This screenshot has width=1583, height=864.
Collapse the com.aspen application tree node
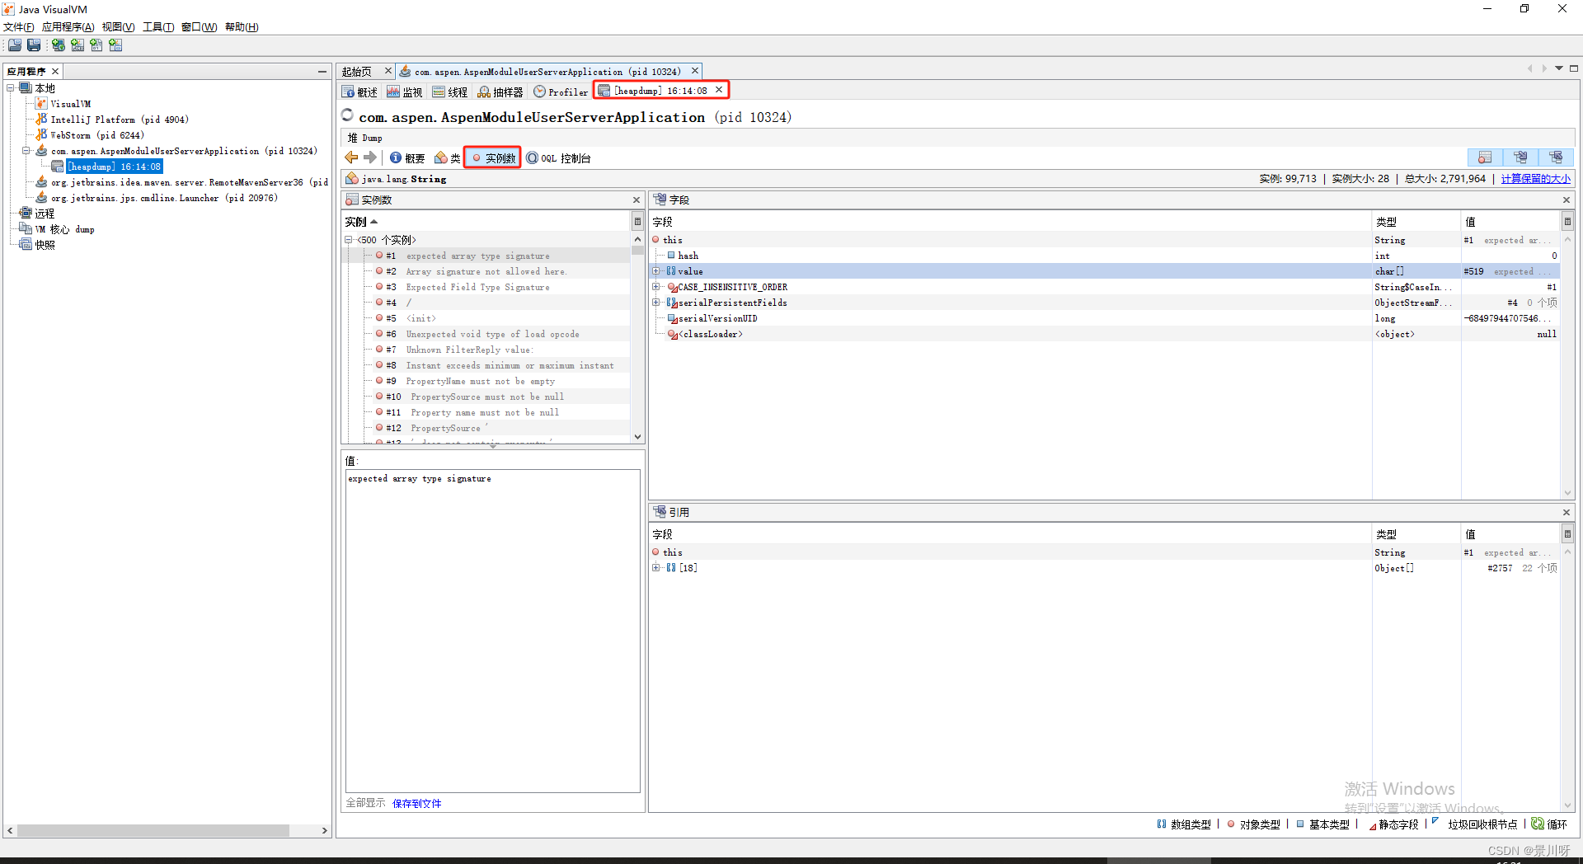[x=26, y=151]
